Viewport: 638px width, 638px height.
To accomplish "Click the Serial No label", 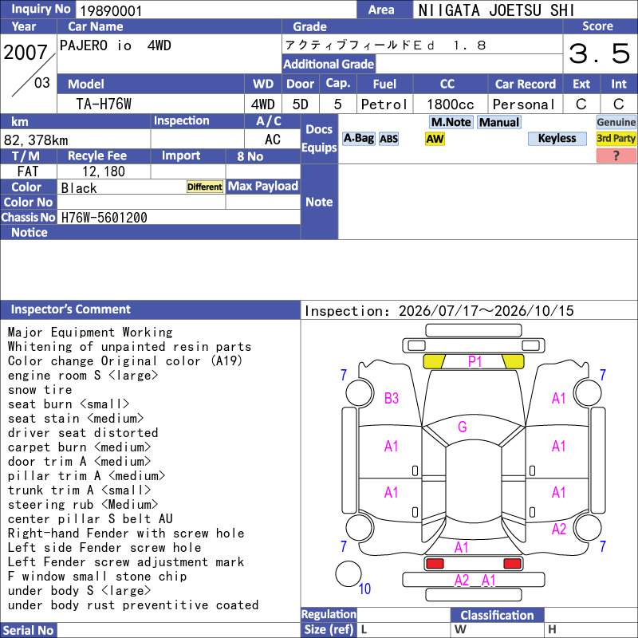I will click(x=29, y=630).
